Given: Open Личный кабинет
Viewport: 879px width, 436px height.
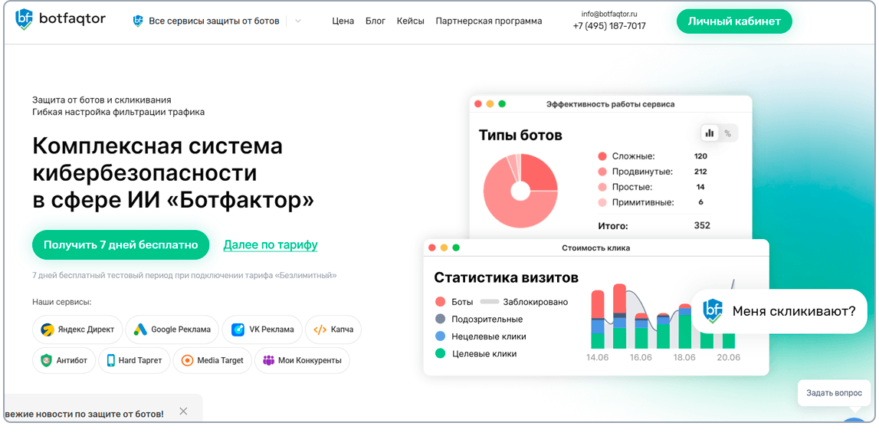Looking at the screenshot, I should point(734,21).
